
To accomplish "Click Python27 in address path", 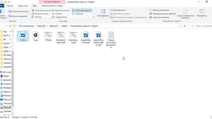I will tap(54, 26).
